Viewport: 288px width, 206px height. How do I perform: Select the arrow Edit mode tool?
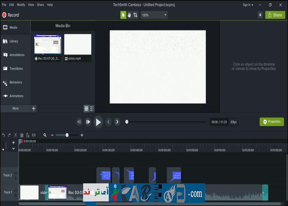123,15
